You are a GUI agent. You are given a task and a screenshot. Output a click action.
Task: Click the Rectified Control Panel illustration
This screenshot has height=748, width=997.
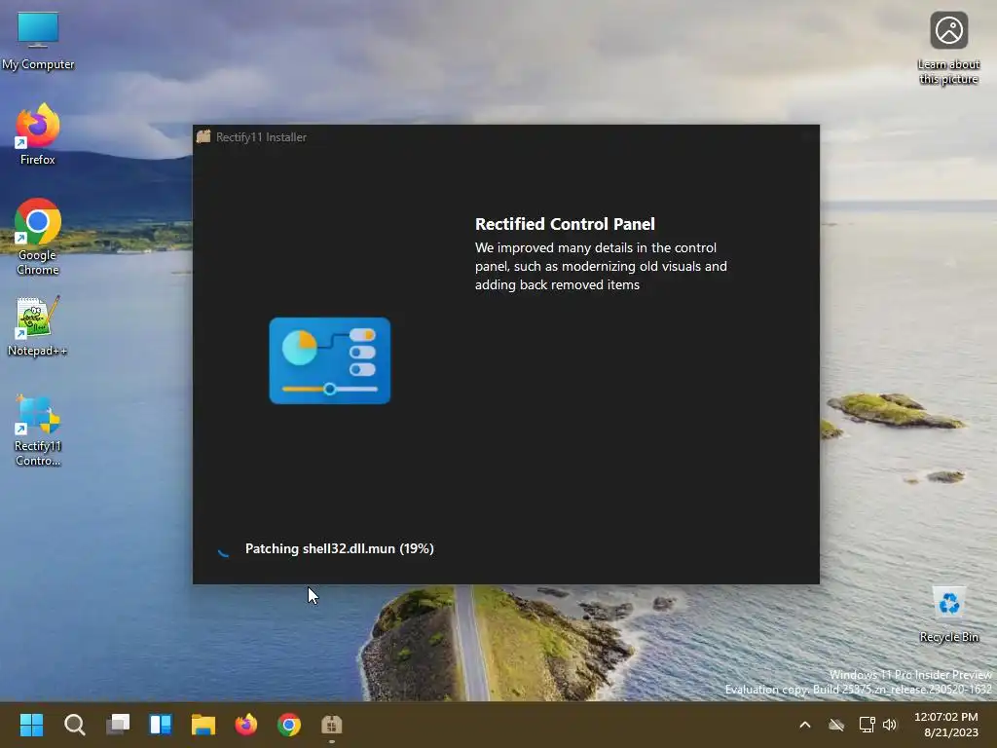click(329, 360)
